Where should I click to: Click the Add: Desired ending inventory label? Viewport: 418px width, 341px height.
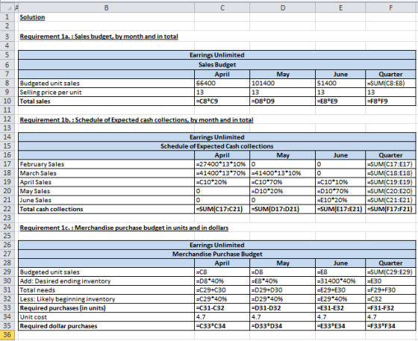coord(65,281)
